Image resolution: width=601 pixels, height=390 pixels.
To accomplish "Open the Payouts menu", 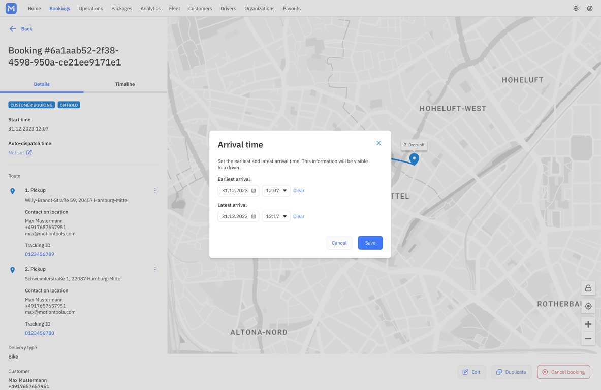I will pos(292,9).
